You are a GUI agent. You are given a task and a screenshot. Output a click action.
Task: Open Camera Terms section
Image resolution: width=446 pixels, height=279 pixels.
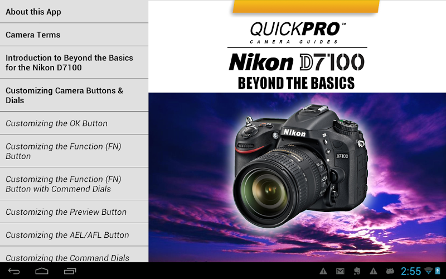pyautogui.click(x=74, y=35)
